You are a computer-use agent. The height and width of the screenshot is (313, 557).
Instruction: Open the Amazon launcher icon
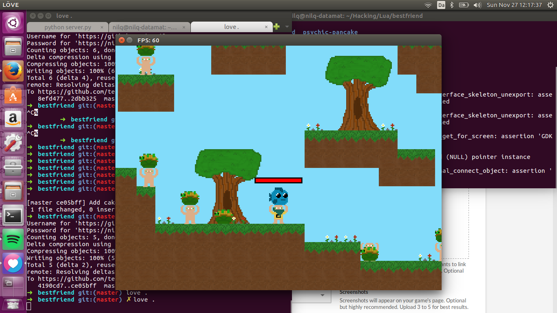[x=13, y=119]
